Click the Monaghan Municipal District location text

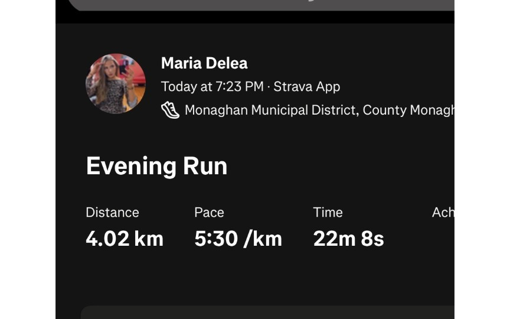(x=271, y=110)
